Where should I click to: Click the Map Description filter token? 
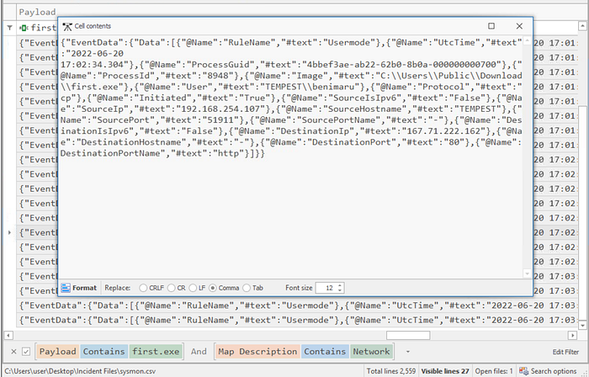[257, 352]
